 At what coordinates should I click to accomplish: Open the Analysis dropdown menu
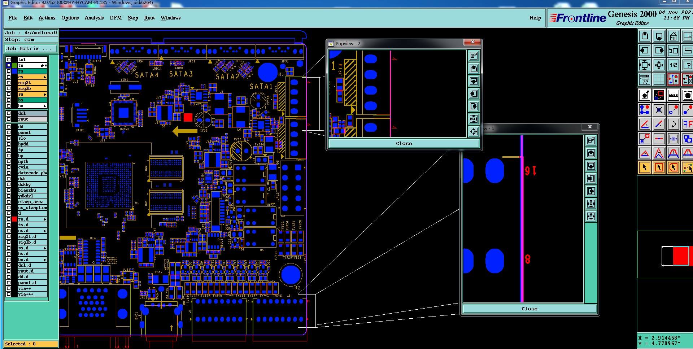94,18
